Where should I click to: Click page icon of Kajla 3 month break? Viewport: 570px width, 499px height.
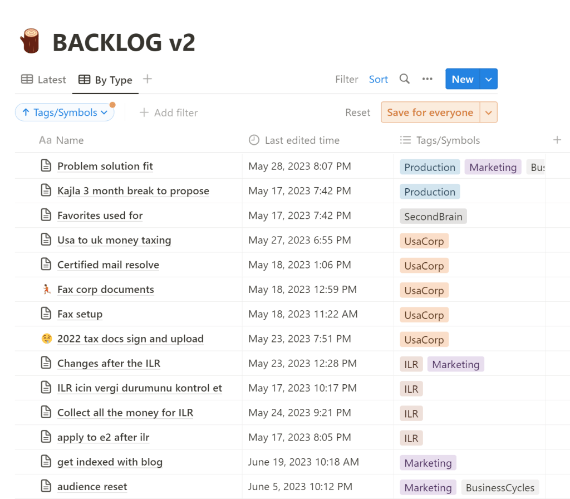46,190
